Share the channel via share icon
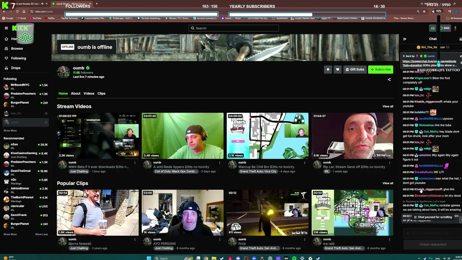 [x=389, y=79]
